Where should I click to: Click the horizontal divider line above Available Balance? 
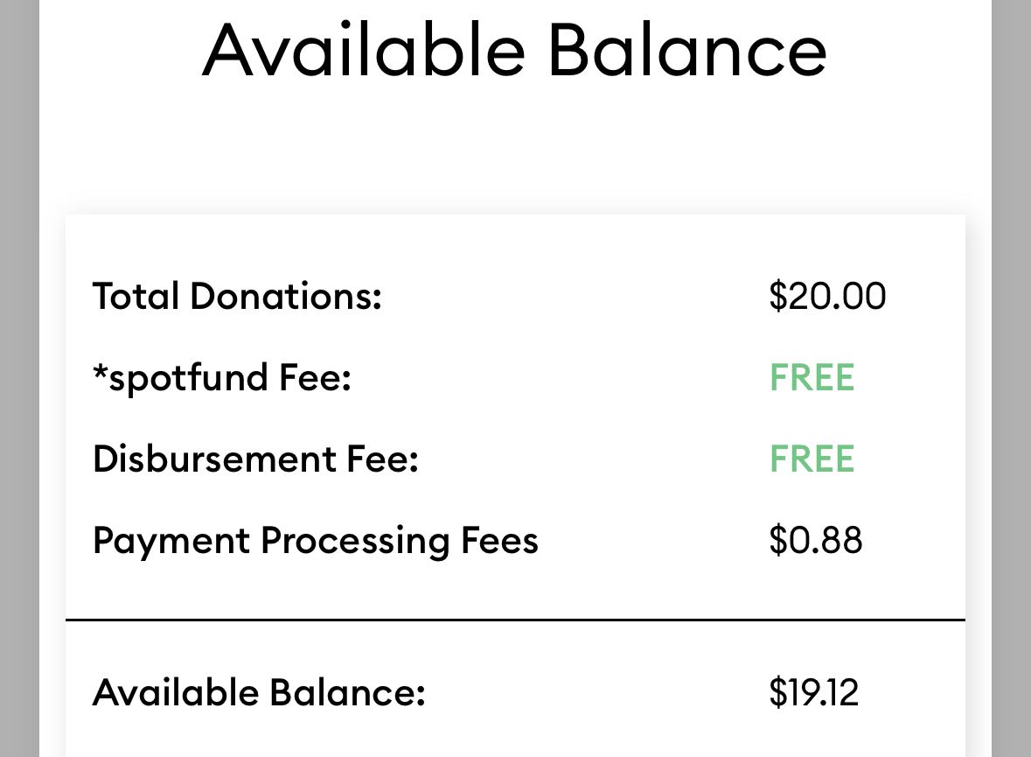515,620
